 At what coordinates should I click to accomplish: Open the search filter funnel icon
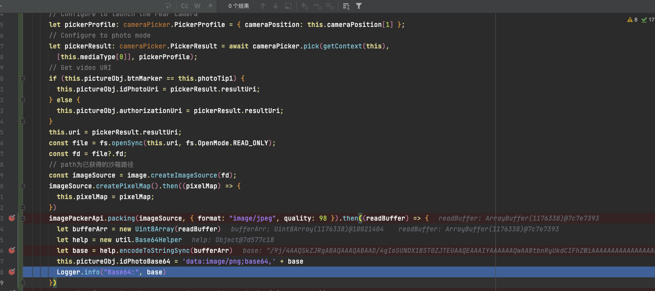pos(359,6)
